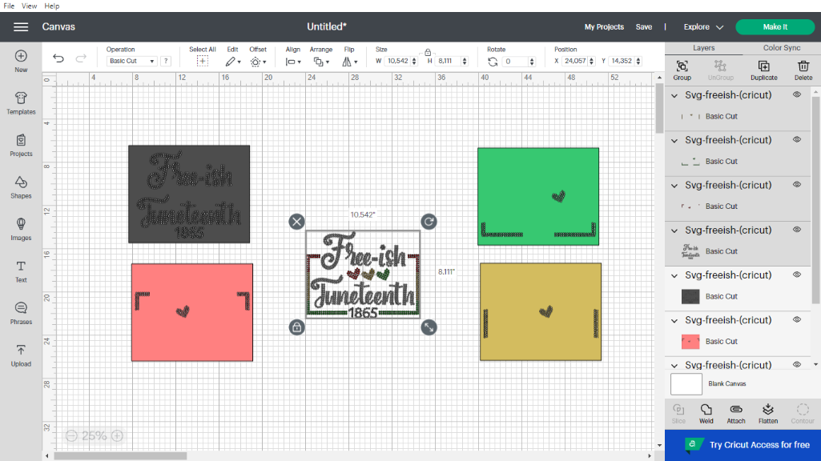This screenshot has height=461, width=821.
Task: Click the UnGroup layers icon
Action: (x=720, y=70)
